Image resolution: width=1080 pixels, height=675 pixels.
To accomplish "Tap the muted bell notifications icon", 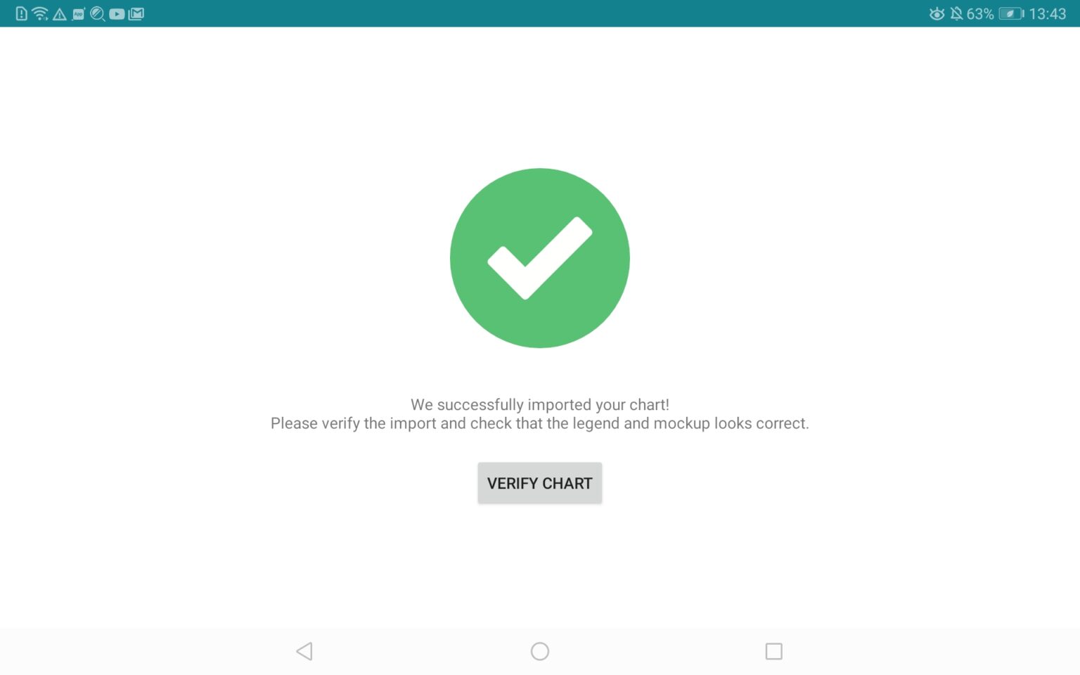I will point(956,13).
